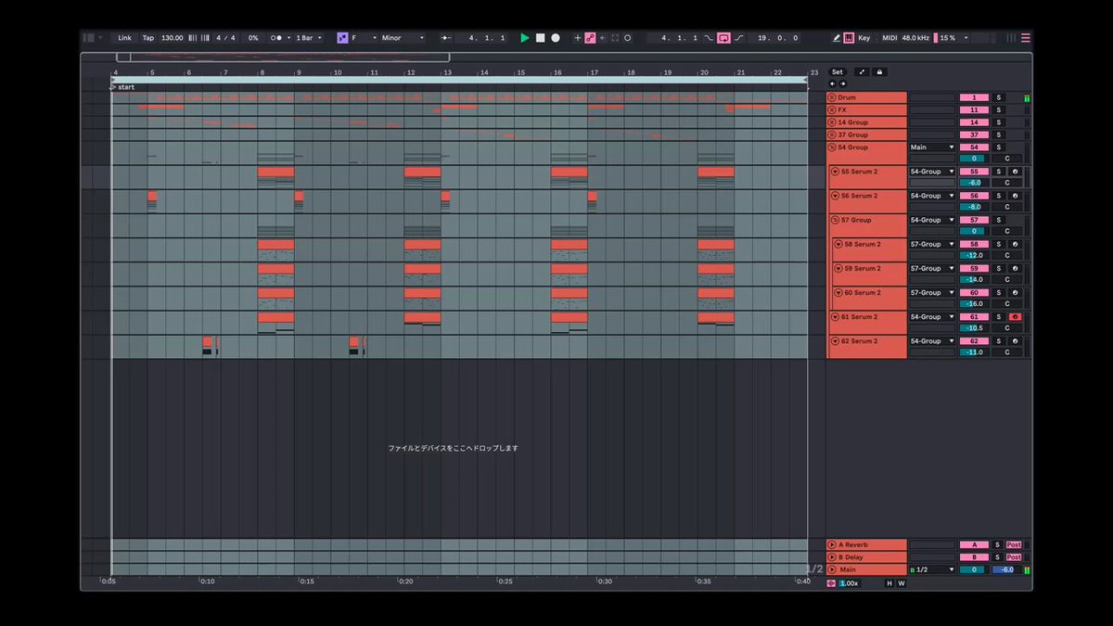Click the 130.00 tempo field
The image size is (1113, 626).
click(172, 38)
